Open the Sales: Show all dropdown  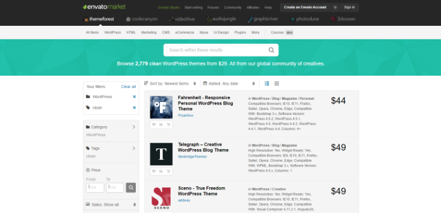tap(111, 205)
